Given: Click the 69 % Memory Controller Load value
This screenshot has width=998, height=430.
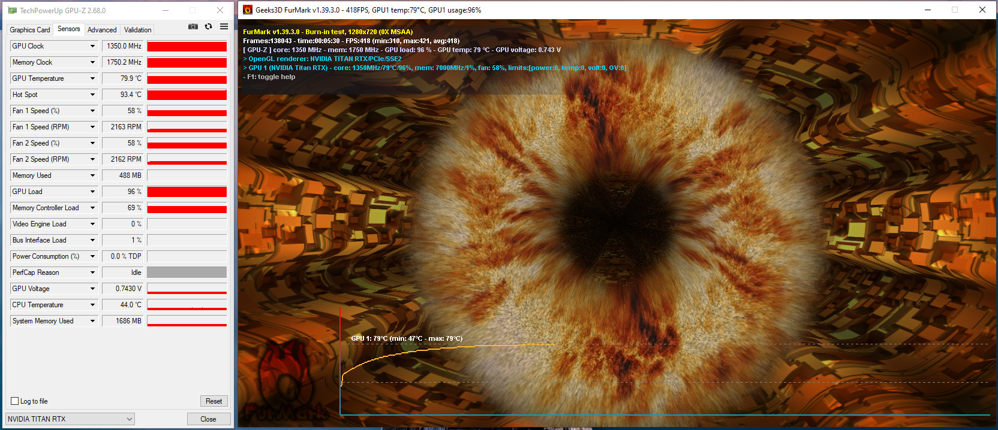Looking at the screenshot, I should 124,208.
